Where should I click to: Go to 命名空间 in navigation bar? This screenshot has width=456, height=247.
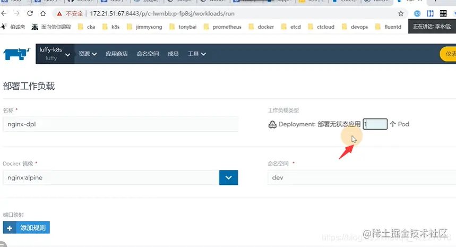[148, 54]
